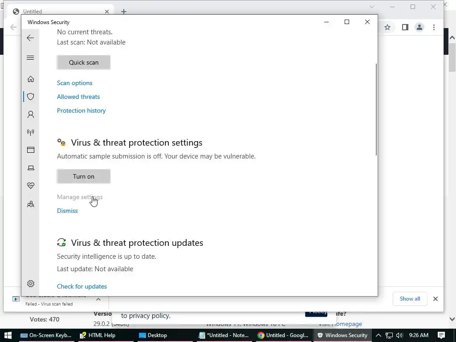Click Chrome scroll-down arrow
This screenshot has width=456, height=342.
coord(452,319)
